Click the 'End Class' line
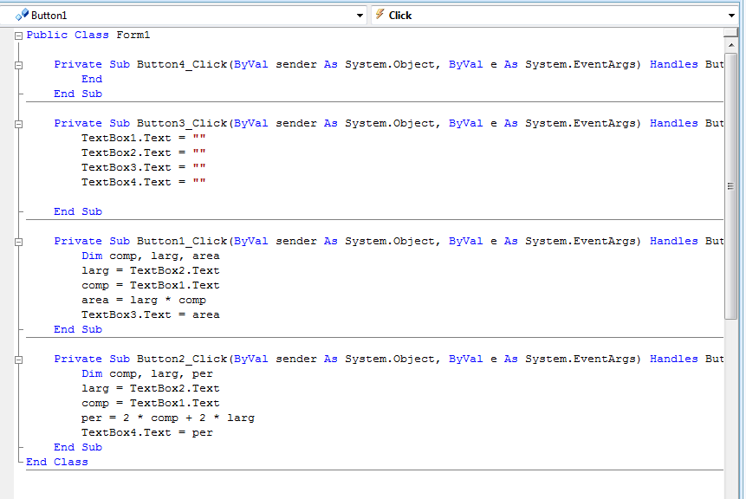The image size is (746, 499). tap(57, 462)
